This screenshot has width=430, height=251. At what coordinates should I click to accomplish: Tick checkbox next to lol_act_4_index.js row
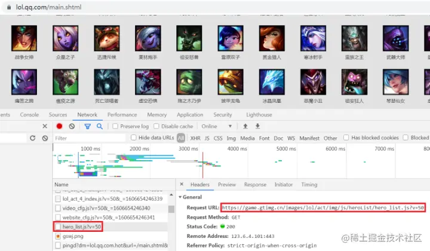(58, 198)
